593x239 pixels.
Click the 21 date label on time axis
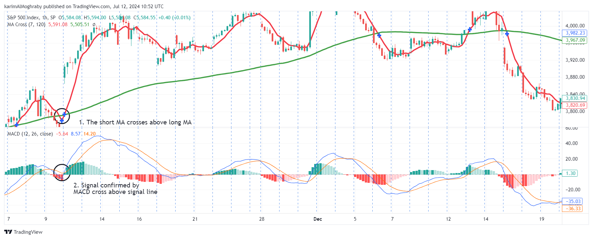click(x=195, y=219)
